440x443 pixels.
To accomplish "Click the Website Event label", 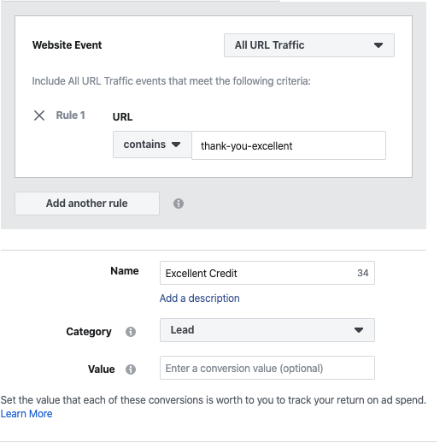I will pyautogui.click(x=67, y=45).
